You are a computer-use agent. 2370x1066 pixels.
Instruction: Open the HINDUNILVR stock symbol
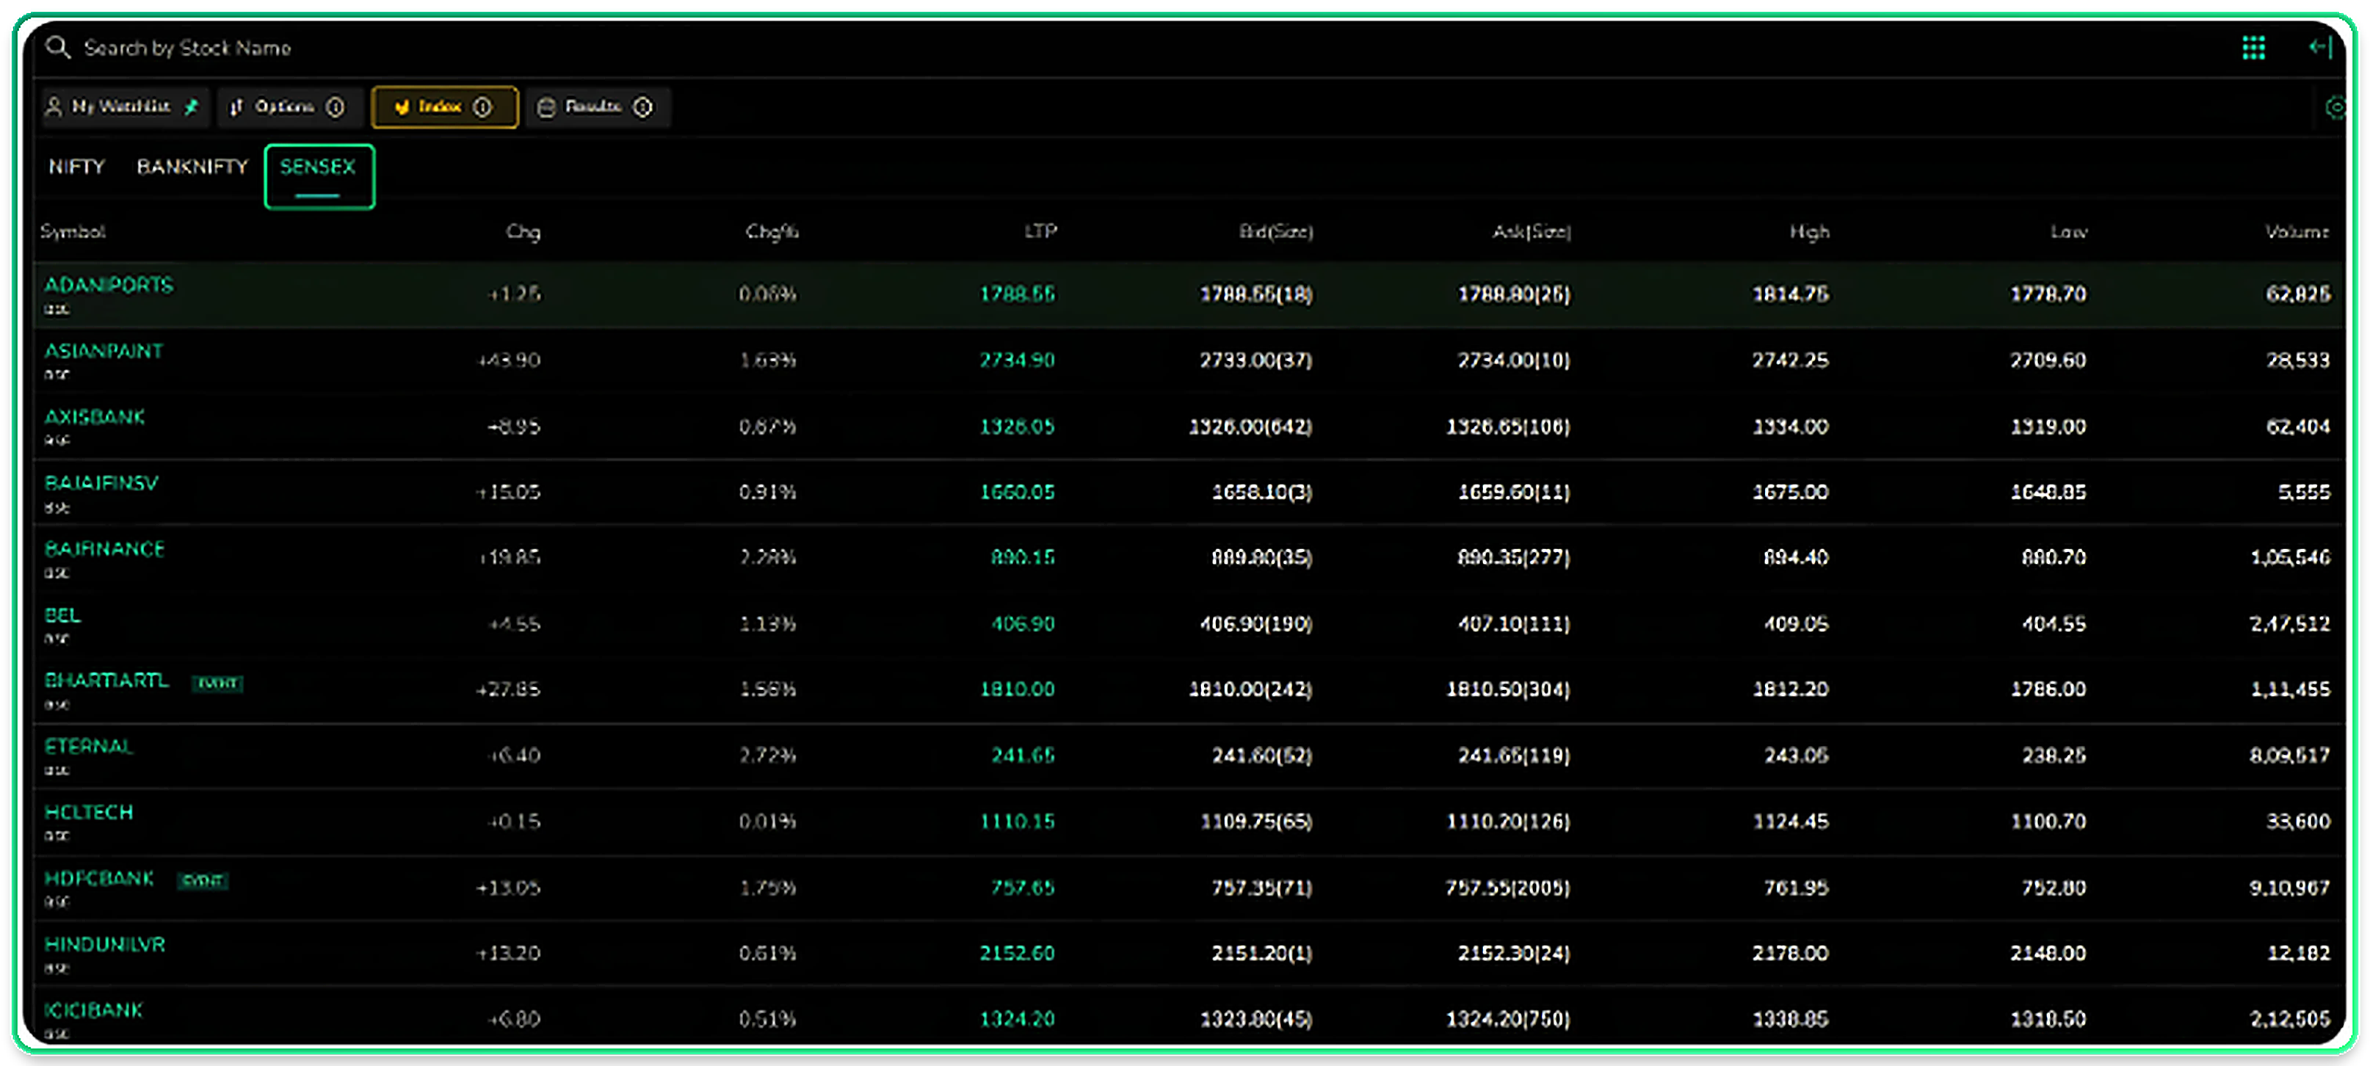(x=105, y=945)
